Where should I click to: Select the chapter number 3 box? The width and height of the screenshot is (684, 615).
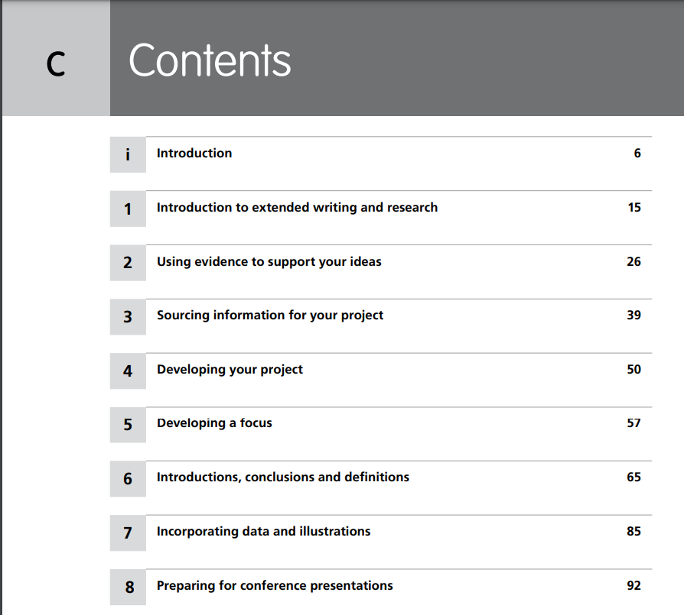tap(128, 316)
